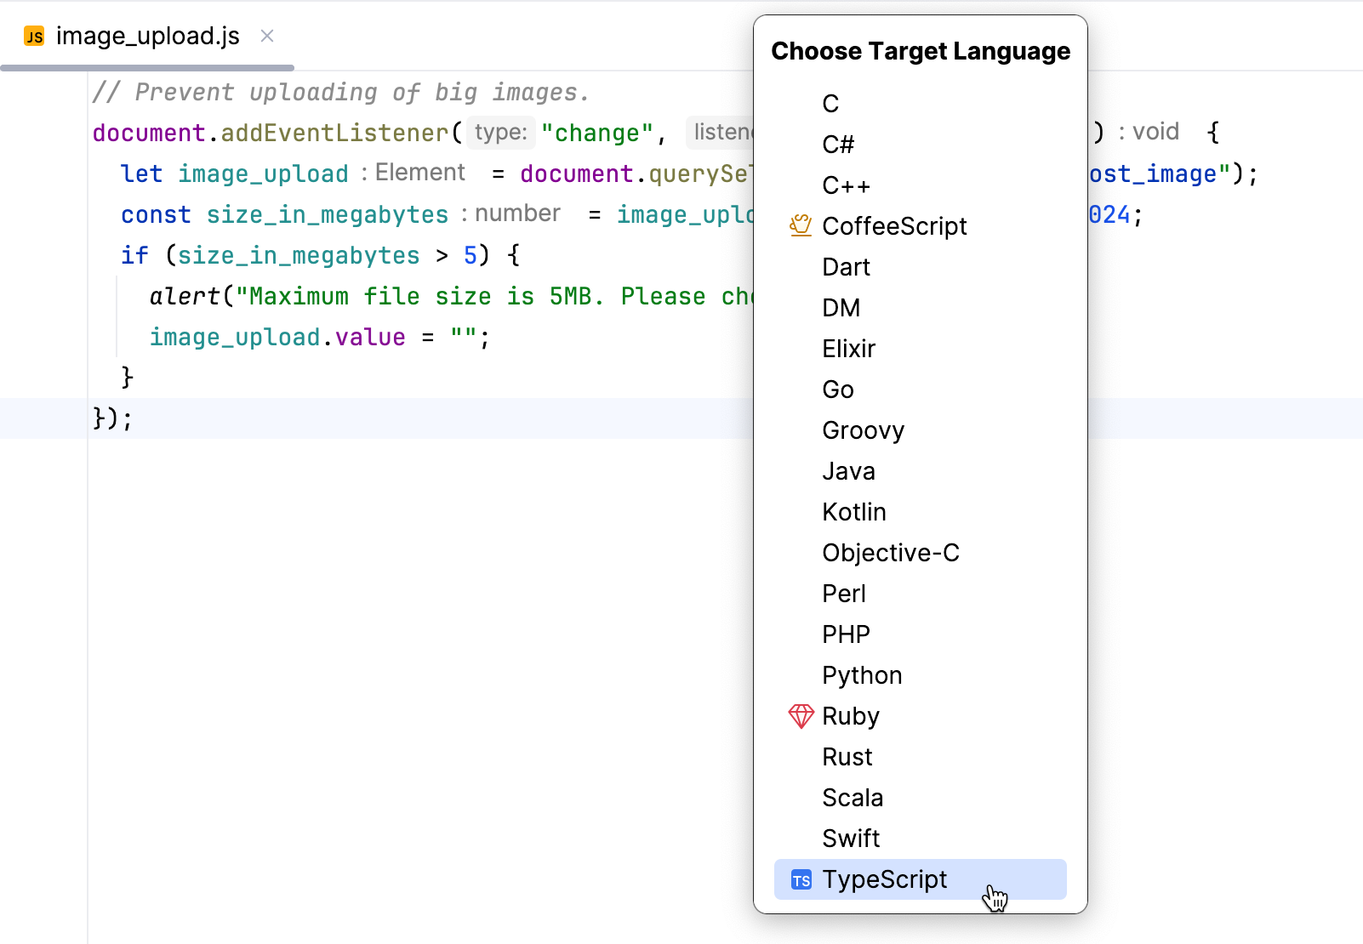1363x944 pixels.
Task: Switch to the image_upload.js editor tab
Action: click(x=147, y=36)
